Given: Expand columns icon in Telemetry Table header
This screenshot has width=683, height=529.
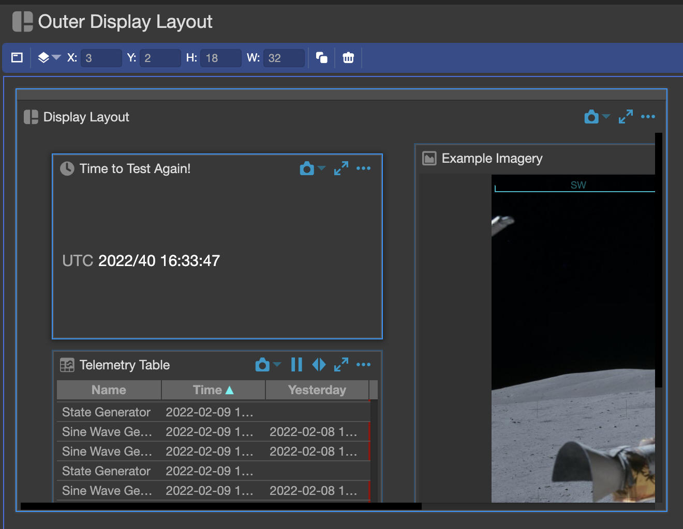Looking at the screenshot, I should [x=319, y=365].
